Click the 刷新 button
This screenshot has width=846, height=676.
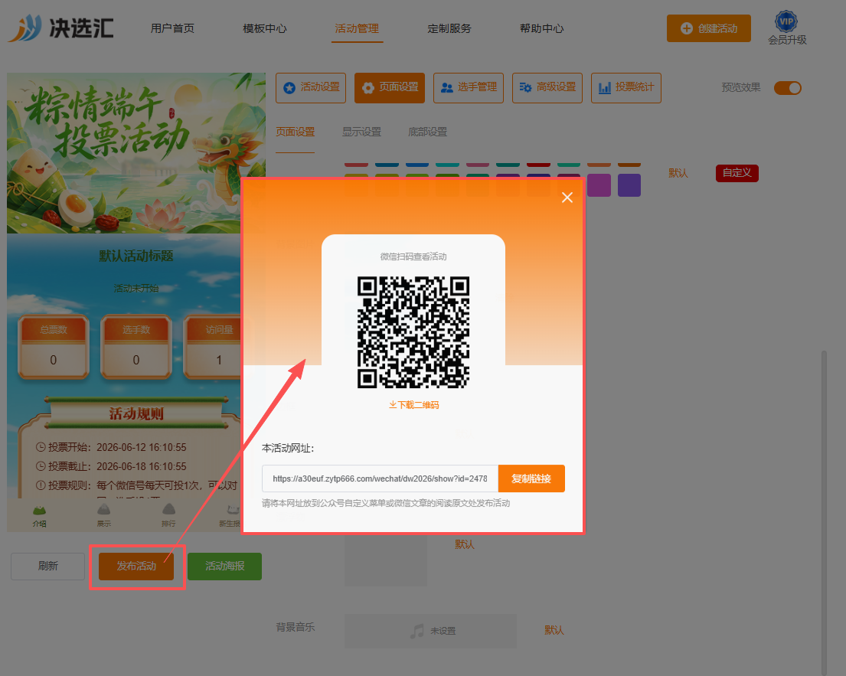coord(48,566)
